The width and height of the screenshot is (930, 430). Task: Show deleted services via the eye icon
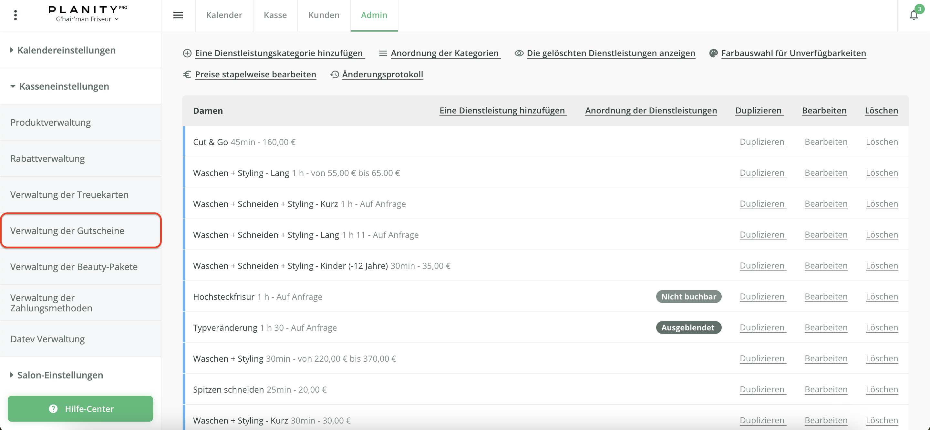(x=519, y=53)
